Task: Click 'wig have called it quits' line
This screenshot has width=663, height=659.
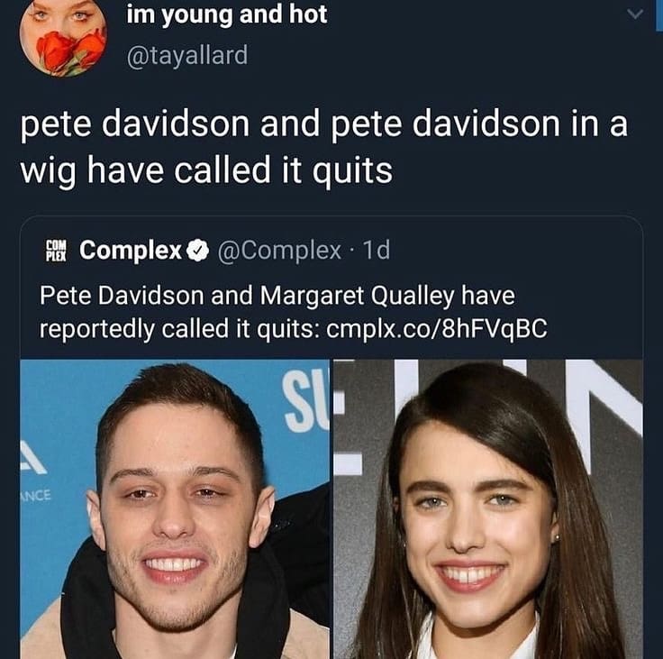Action: coord(206,170)
